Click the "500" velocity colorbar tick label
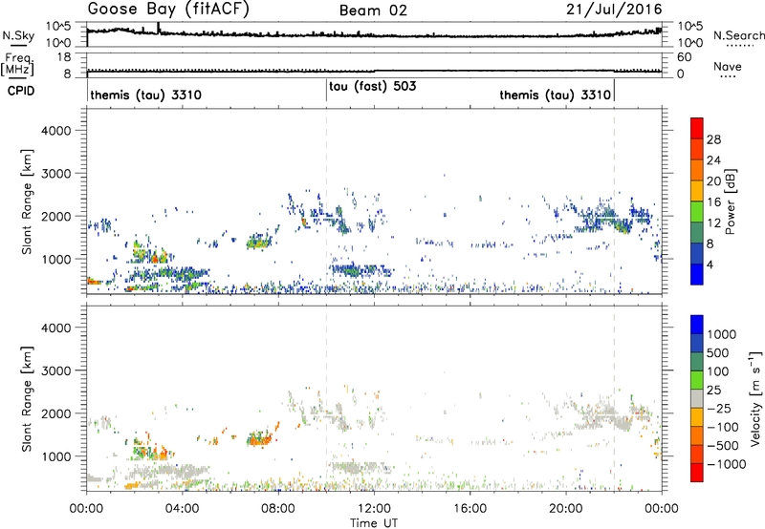This screenshot has height=529, width=765. (x=718, y=352)
